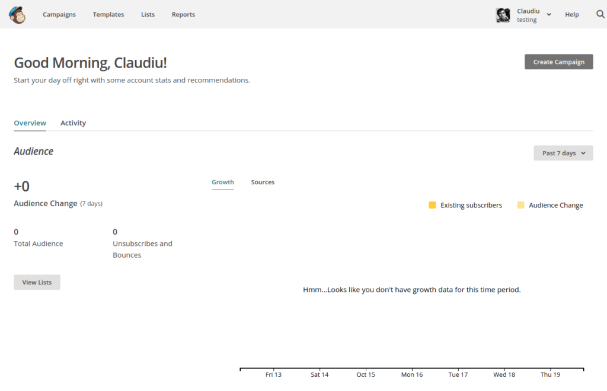Switch to the Sources chart view

pos(263,182)
